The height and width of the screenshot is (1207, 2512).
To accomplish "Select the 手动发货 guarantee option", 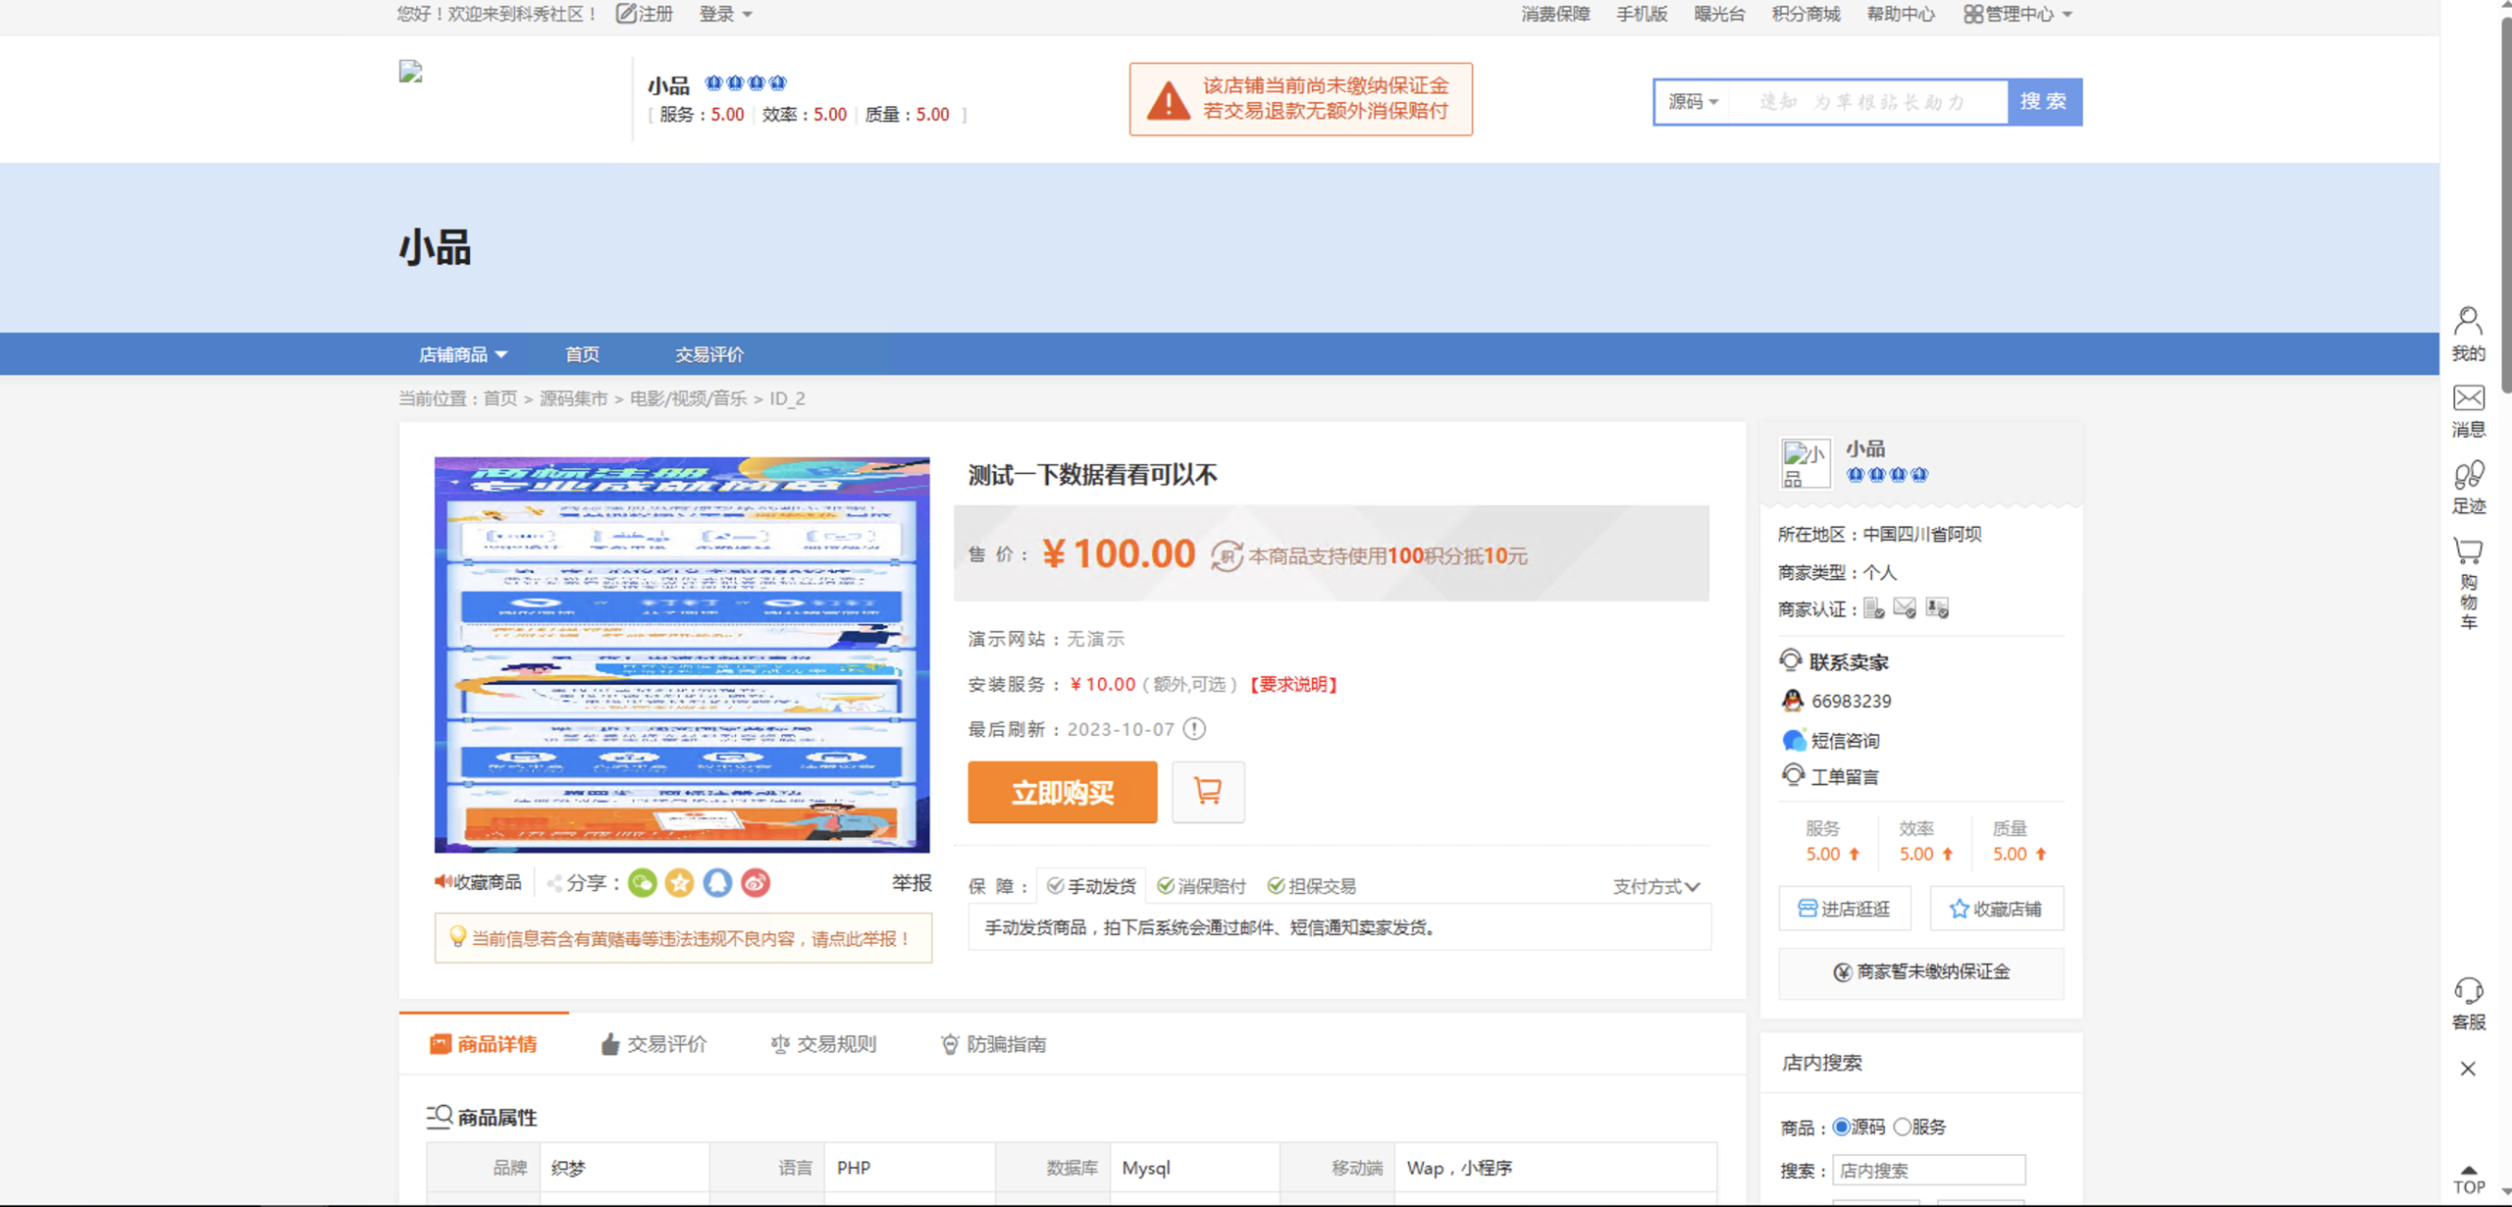I will [x=1091, y=886].
